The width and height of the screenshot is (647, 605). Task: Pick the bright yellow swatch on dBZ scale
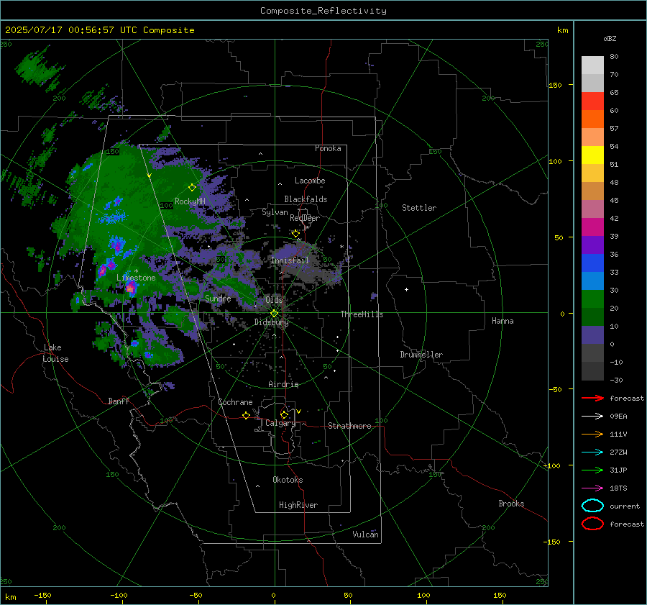(x=592, y=155)
